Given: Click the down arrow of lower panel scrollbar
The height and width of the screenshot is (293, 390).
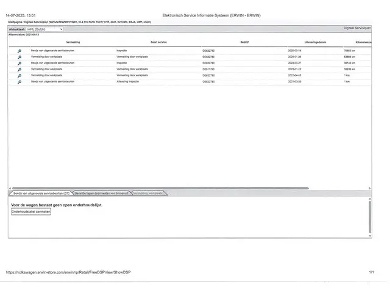Looking at the screenshot, I should (370, 236).
